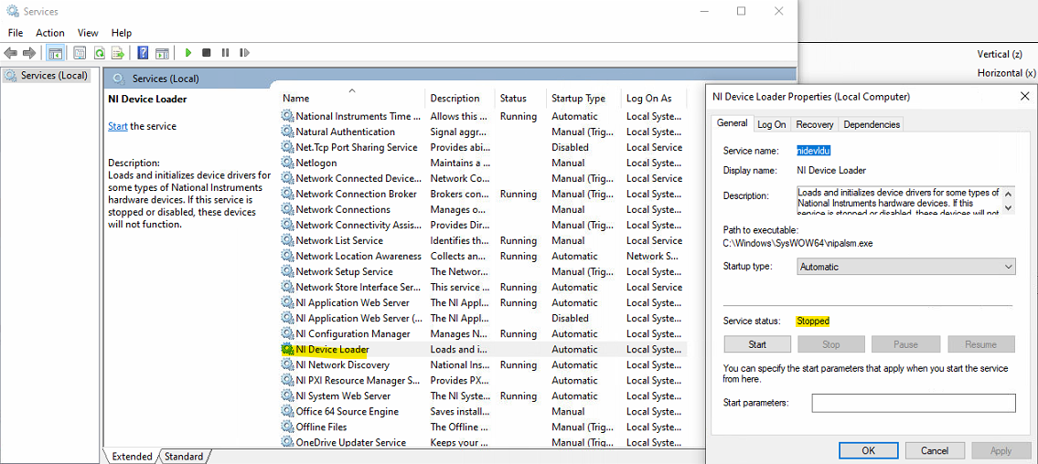This screenshot has width=1038, height=464.
Task: Open the Startup type dropdown
Action: coord(905,267)
